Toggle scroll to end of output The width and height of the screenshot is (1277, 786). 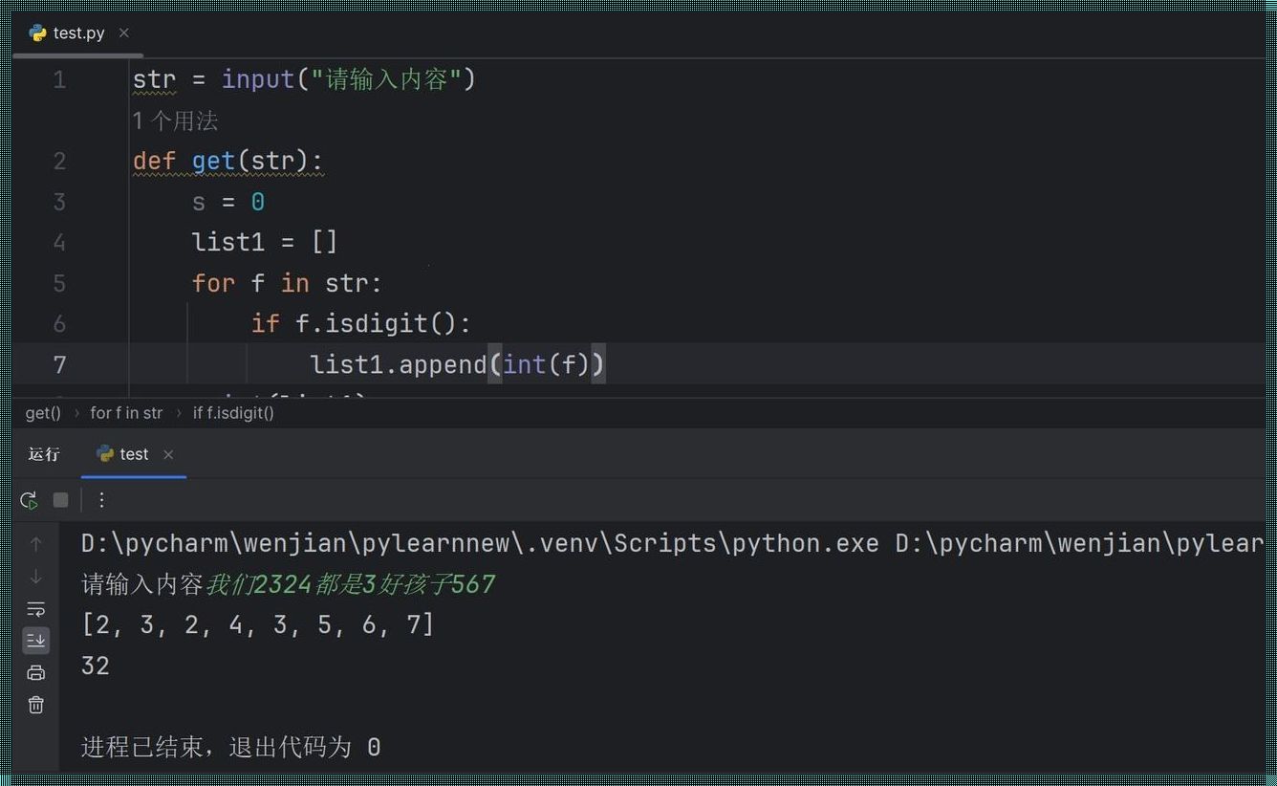[x=35, y=640]
